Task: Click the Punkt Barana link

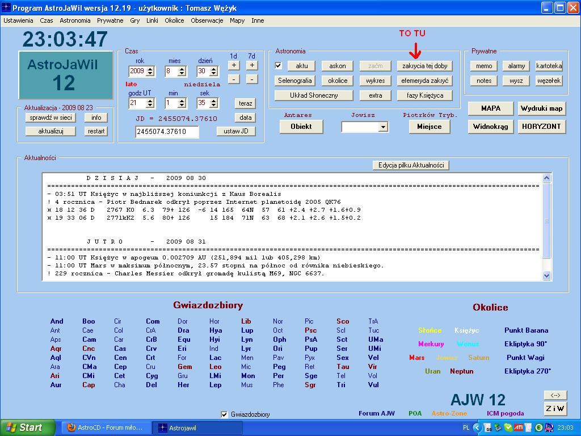Action: click(526, 330)
